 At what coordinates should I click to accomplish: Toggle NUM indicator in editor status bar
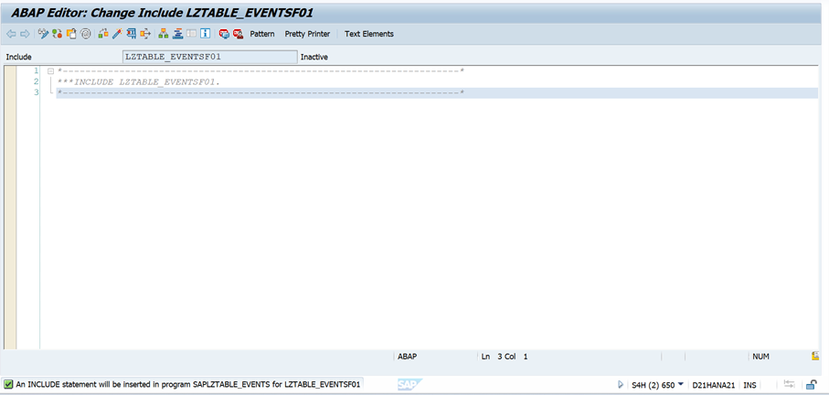(x=760, y=356)
